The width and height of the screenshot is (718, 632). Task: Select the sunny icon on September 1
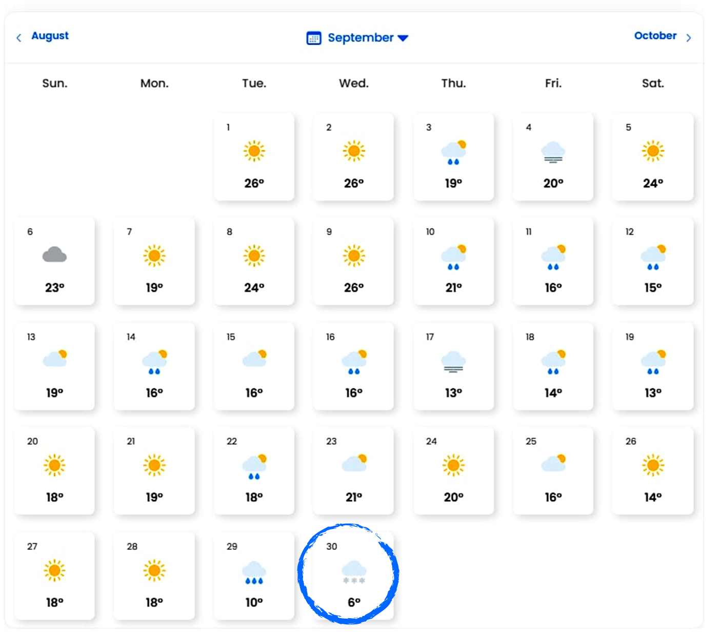(x=254, y=151)
